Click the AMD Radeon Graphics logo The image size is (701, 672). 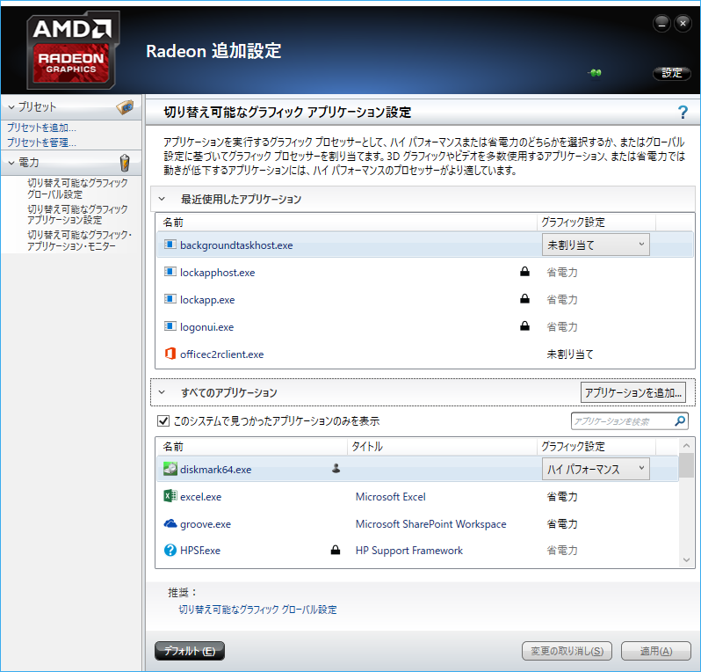tap(73, 51)
